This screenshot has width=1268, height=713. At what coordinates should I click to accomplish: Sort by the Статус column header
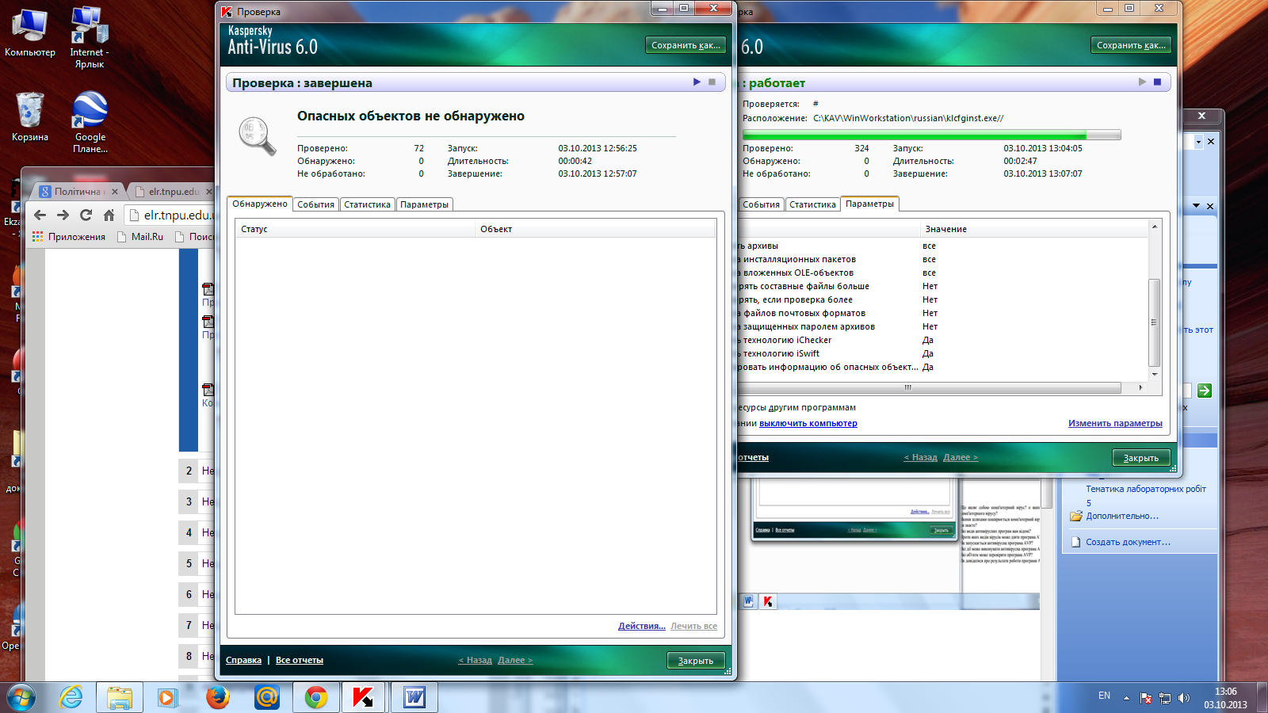355,229
